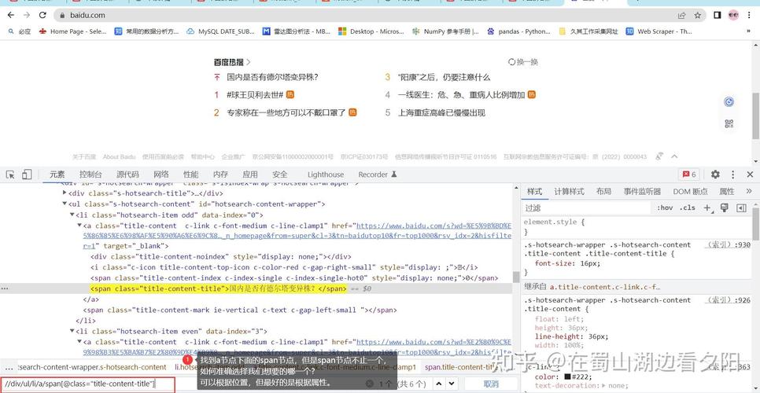Open 百度热搜 heading link
The height and width of the screenshot is (393, 760).
point(232,62)
